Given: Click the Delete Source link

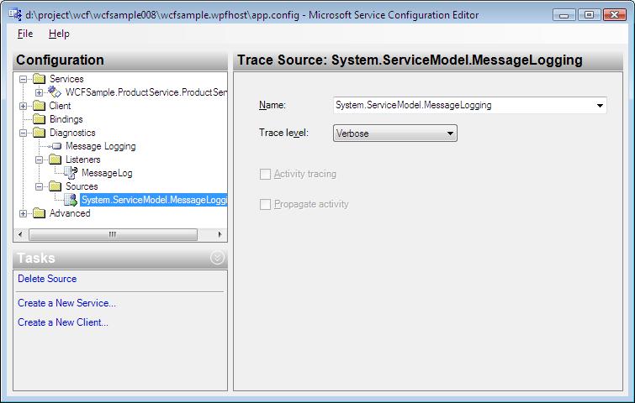Looking at the screenshot, I should point(47,279).
